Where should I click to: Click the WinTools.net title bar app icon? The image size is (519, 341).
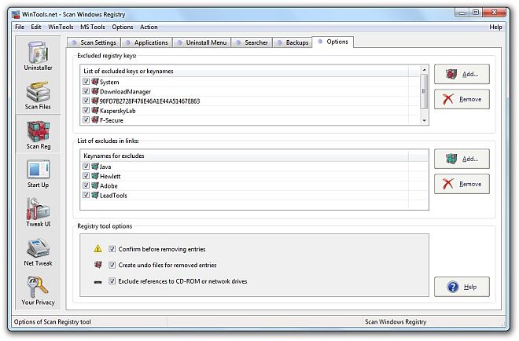pos(16,15)
